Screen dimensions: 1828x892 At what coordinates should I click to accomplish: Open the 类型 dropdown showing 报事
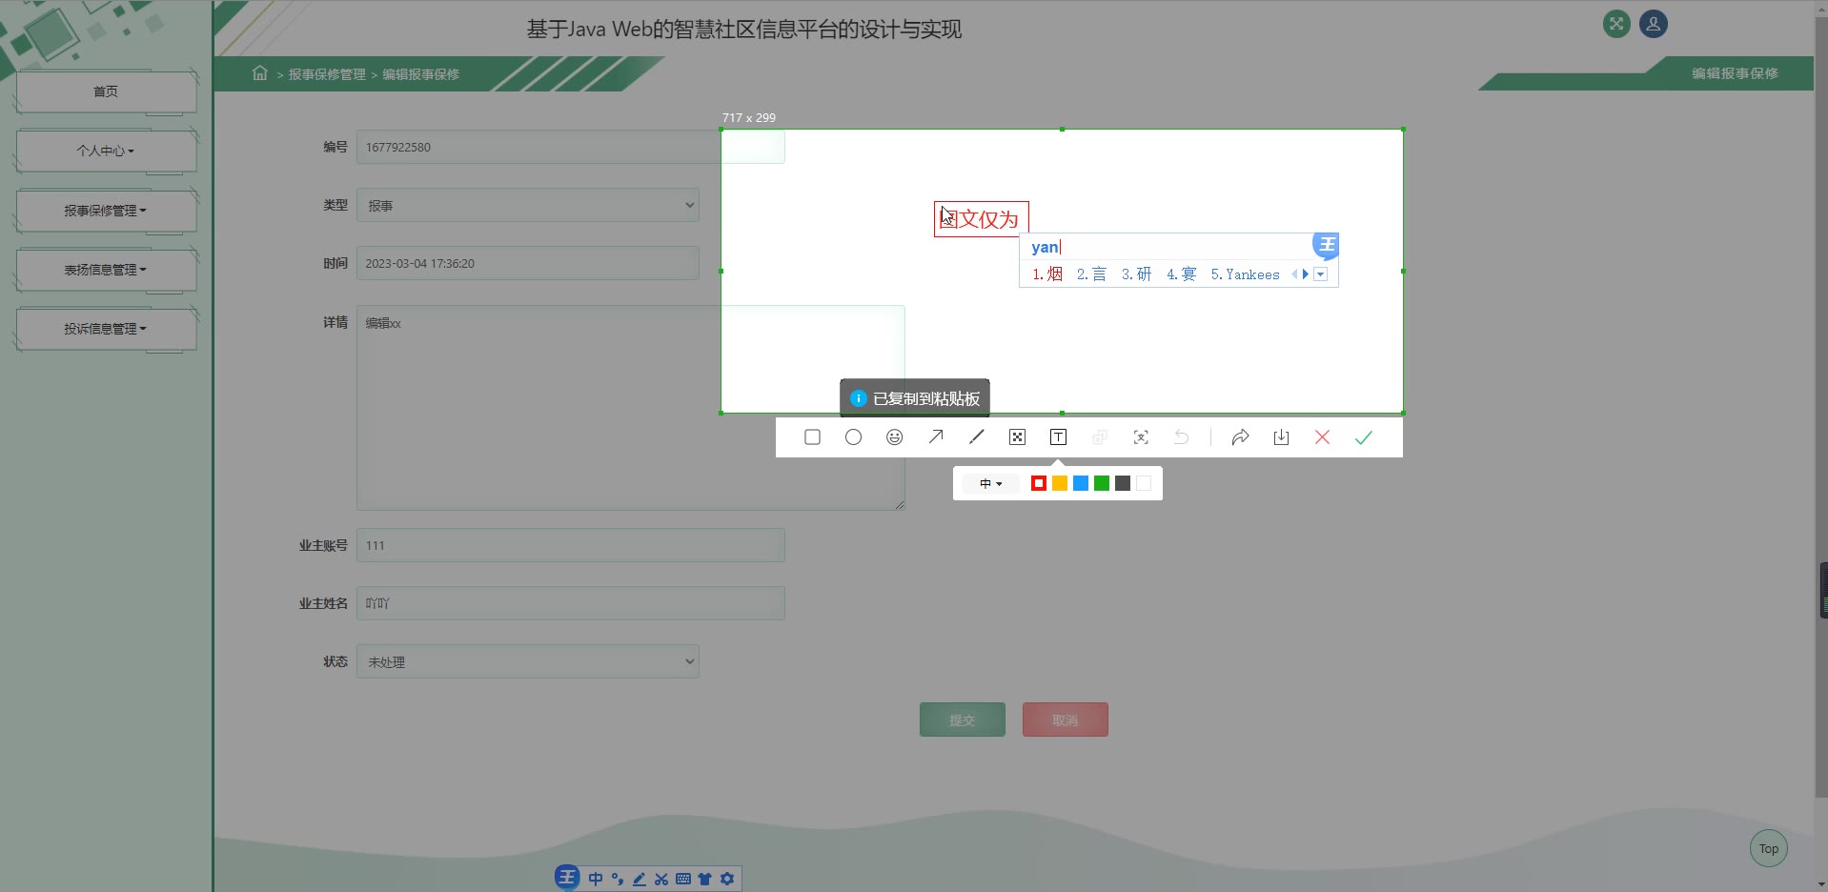[x=528, y=205]
